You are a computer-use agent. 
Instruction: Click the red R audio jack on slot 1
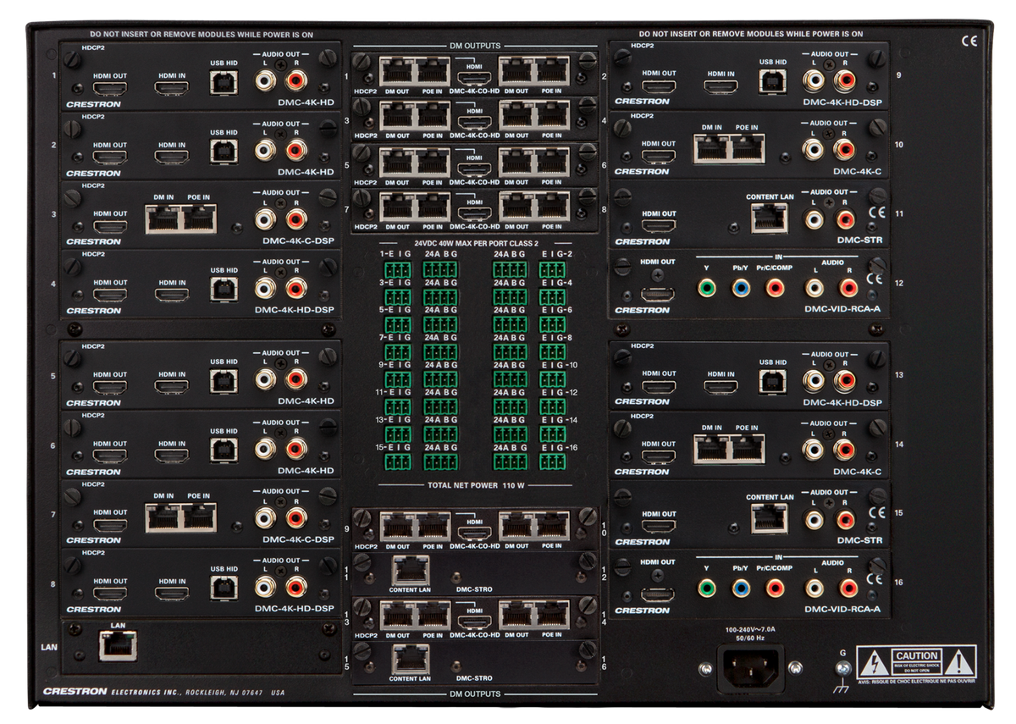point(296,81)
